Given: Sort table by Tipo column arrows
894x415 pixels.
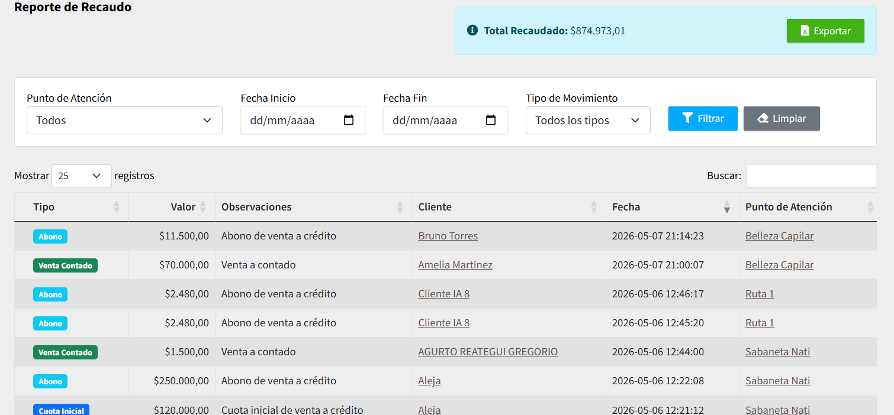Looking at the screenshot, I should (x=117, y=207).
